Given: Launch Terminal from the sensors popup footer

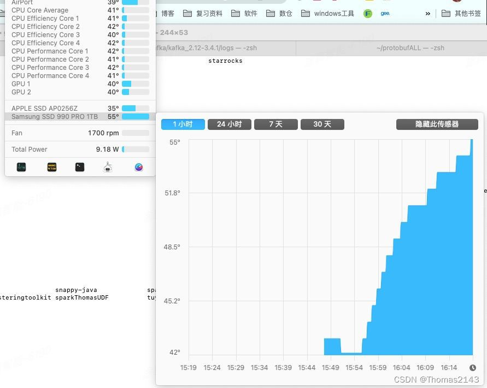Looking at the screenshot, I should 80,167.
